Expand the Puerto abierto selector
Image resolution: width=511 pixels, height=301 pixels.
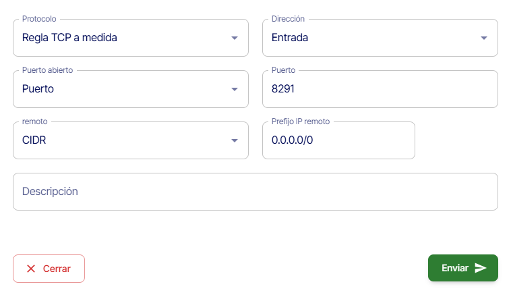pos(121,89)
